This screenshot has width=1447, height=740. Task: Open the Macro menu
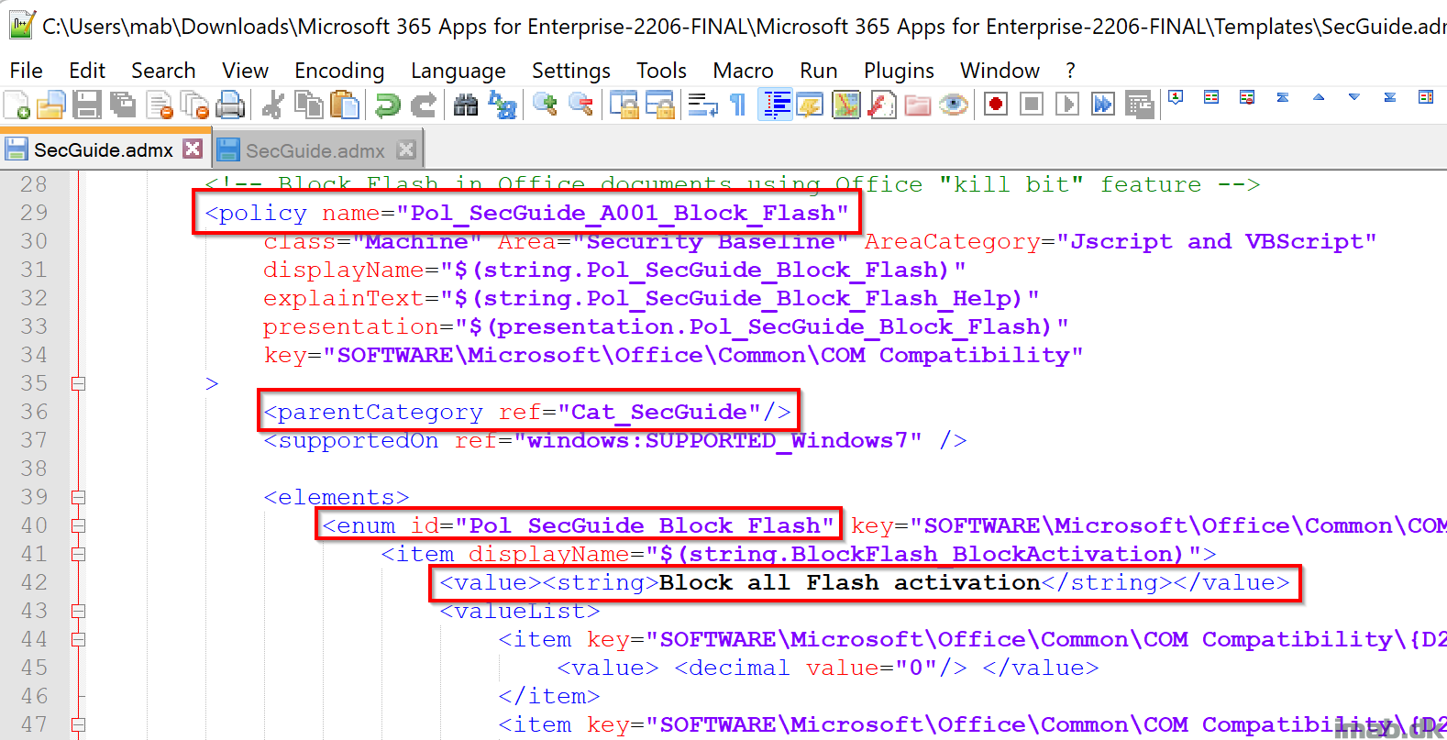click(x=743, y=71)
